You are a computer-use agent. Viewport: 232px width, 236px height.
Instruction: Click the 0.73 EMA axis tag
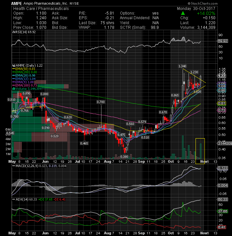tap(222, 110)
